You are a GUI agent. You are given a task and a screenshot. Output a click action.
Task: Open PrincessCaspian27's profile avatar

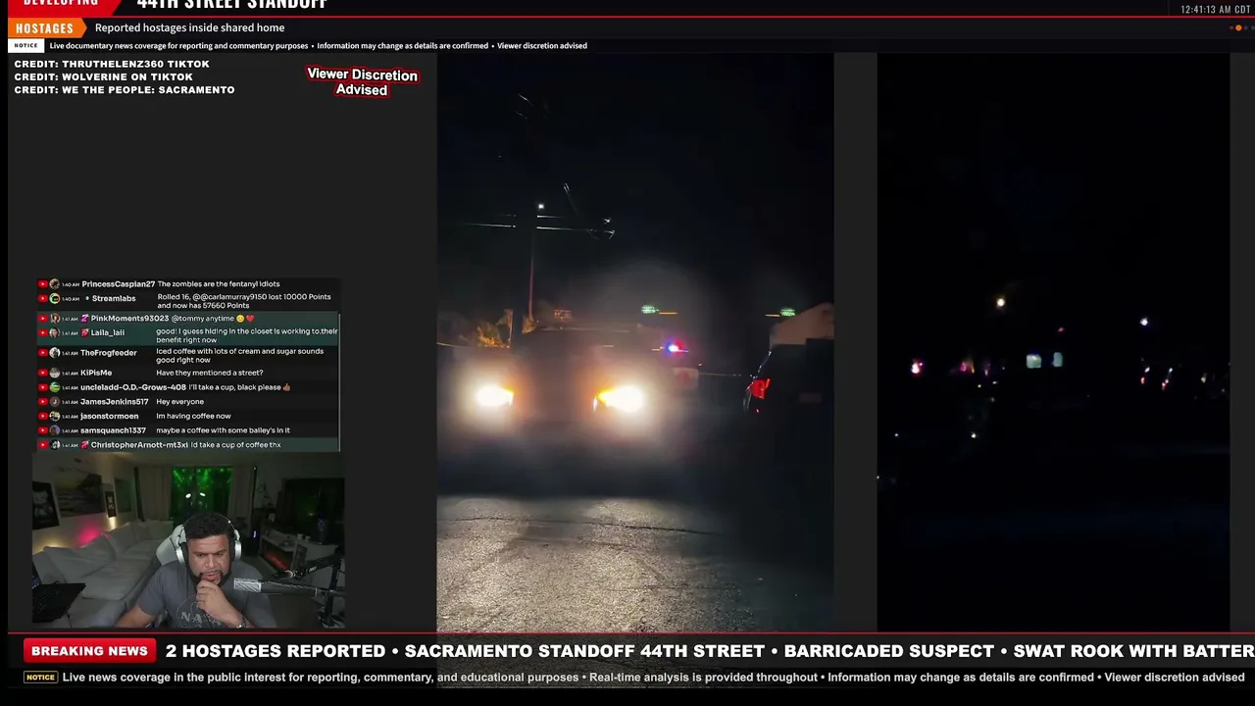[x=55, y=284]
